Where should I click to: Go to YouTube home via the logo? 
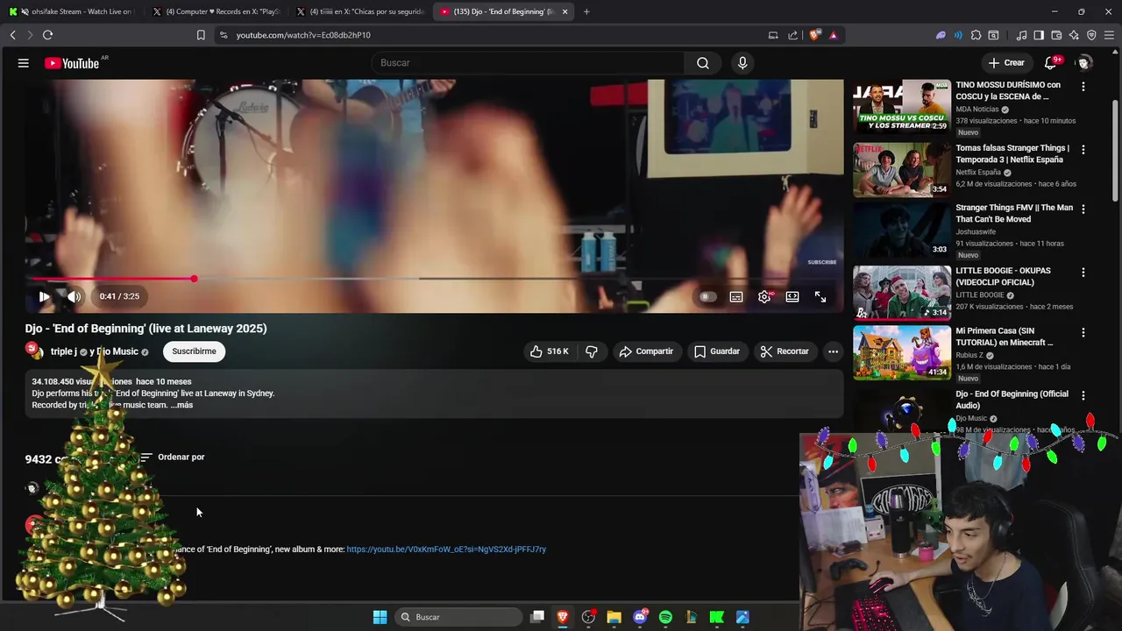72,63
